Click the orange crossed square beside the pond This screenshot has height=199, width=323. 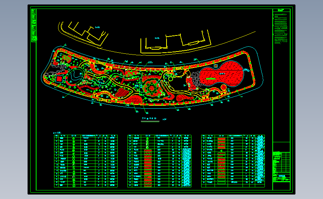point(215,66)
